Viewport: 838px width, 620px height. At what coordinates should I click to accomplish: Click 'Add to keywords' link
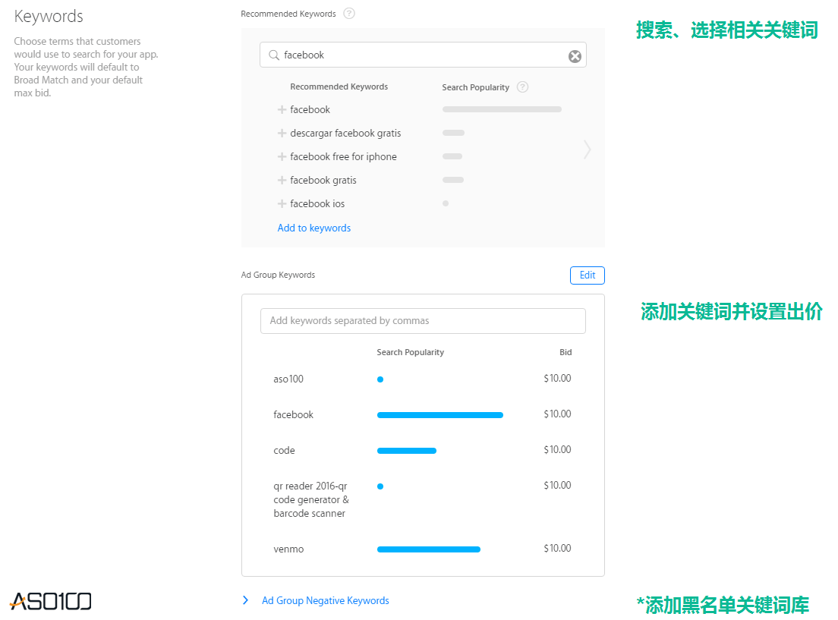pyautogui.click(x=313, y=228)
